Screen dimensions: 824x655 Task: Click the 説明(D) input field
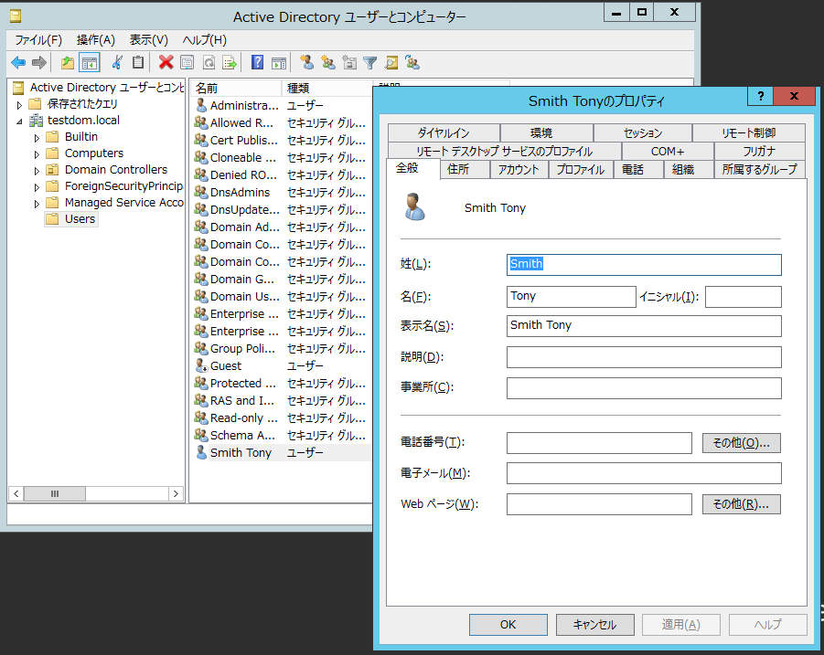pos(644,357)
